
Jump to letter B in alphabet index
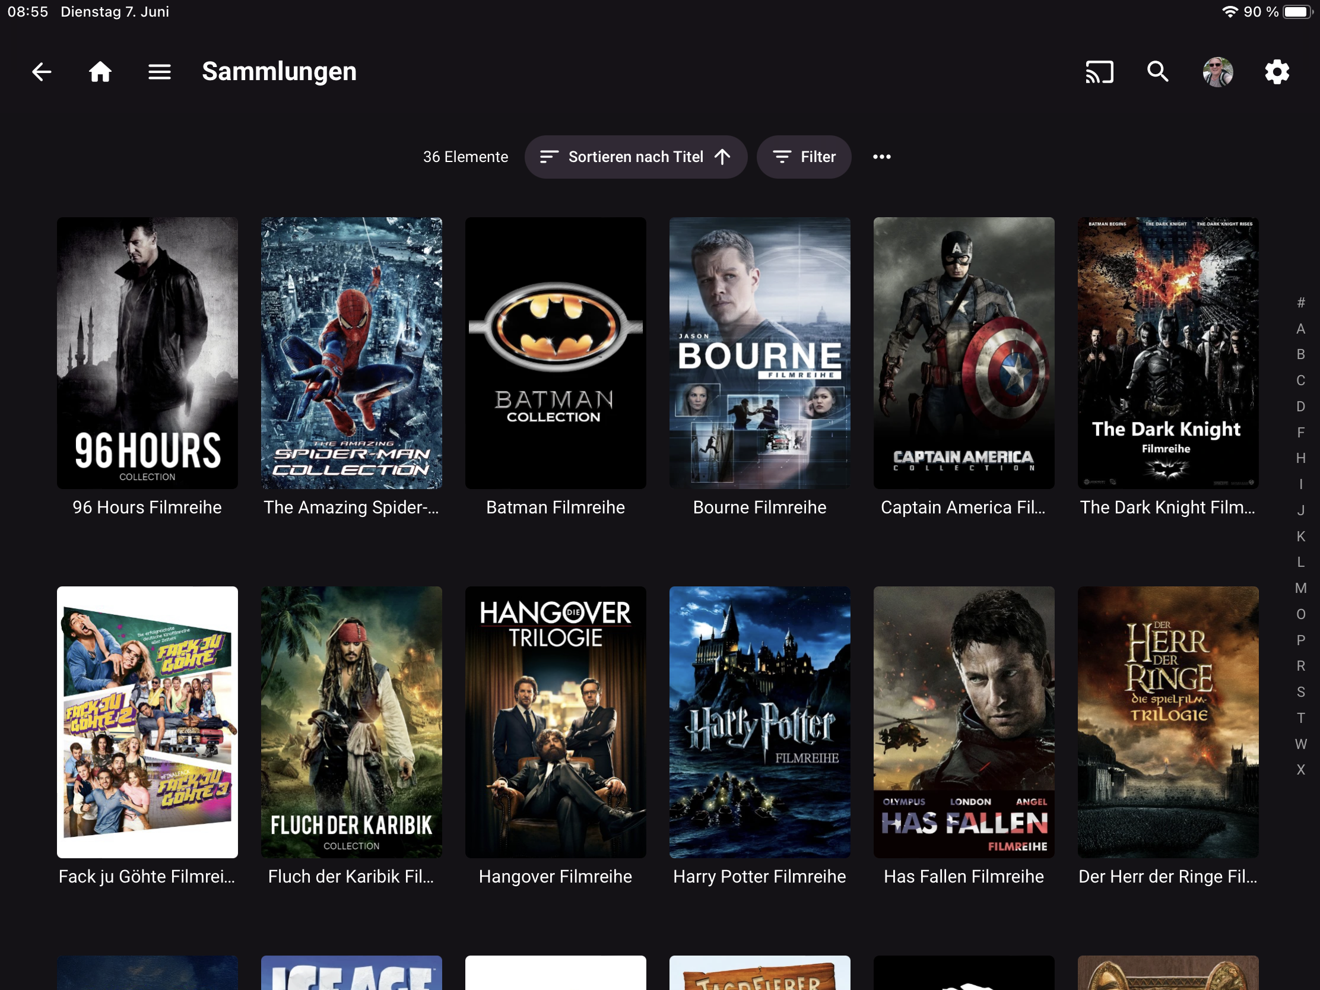click(1301, 354)
